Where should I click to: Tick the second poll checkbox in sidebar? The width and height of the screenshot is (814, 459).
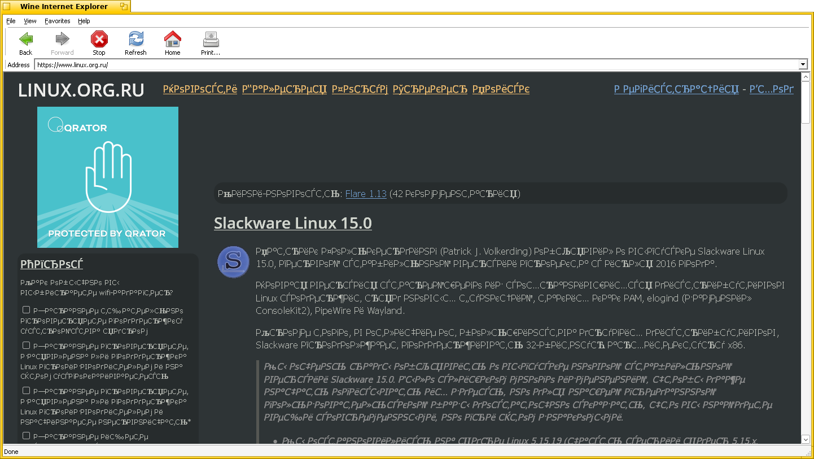pyautogui.click(x=26, y=345)
